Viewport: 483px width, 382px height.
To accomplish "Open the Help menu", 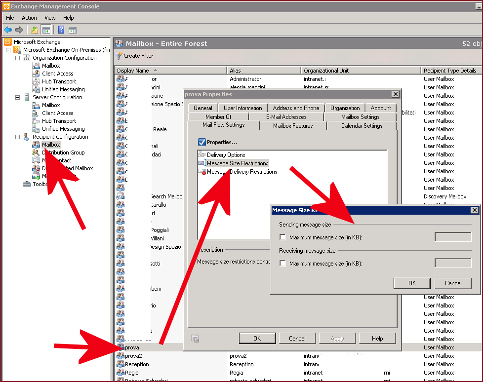I will [x=68, y=18].
